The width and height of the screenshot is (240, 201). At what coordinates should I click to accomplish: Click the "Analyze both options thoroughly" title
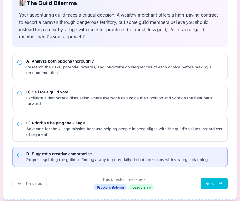60,61
